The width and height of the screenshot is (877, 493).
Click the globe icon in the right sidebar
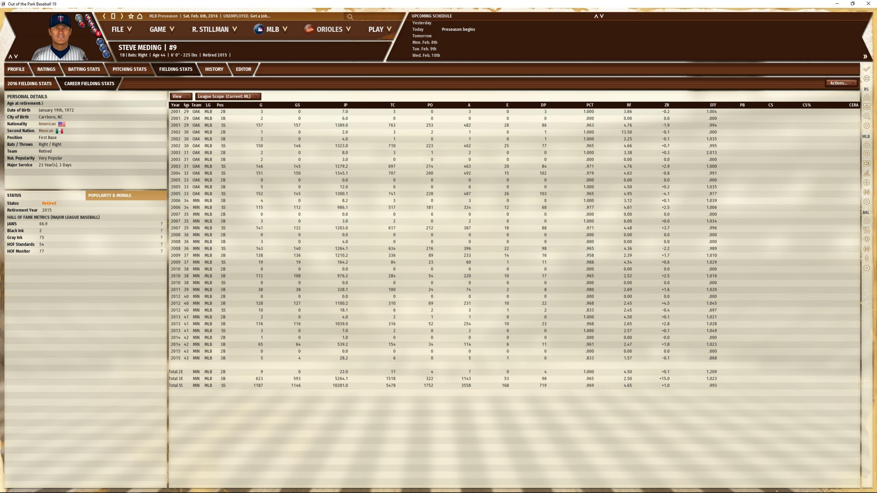[867, 78]
